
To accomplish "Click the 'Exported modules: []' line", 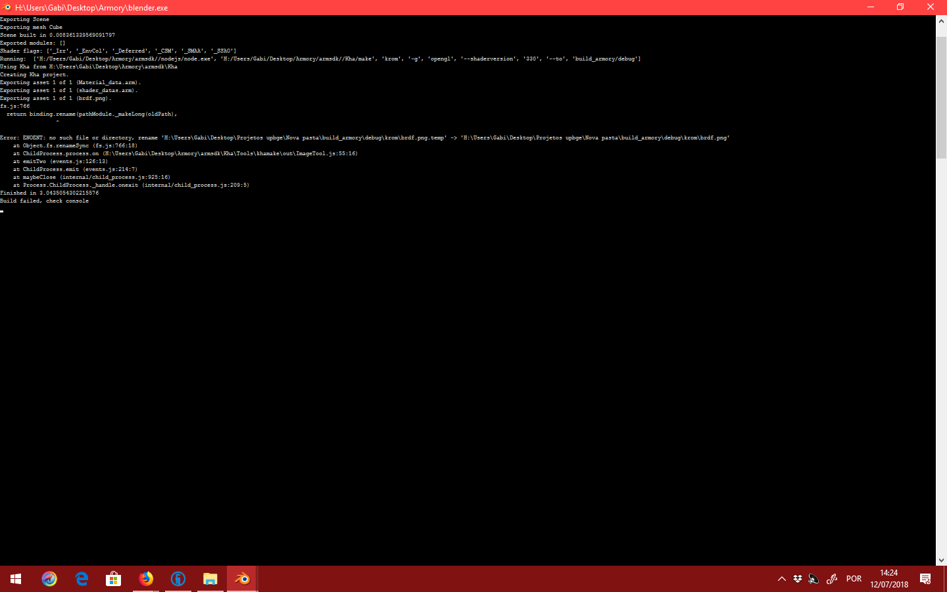I will tap(33, 43).
